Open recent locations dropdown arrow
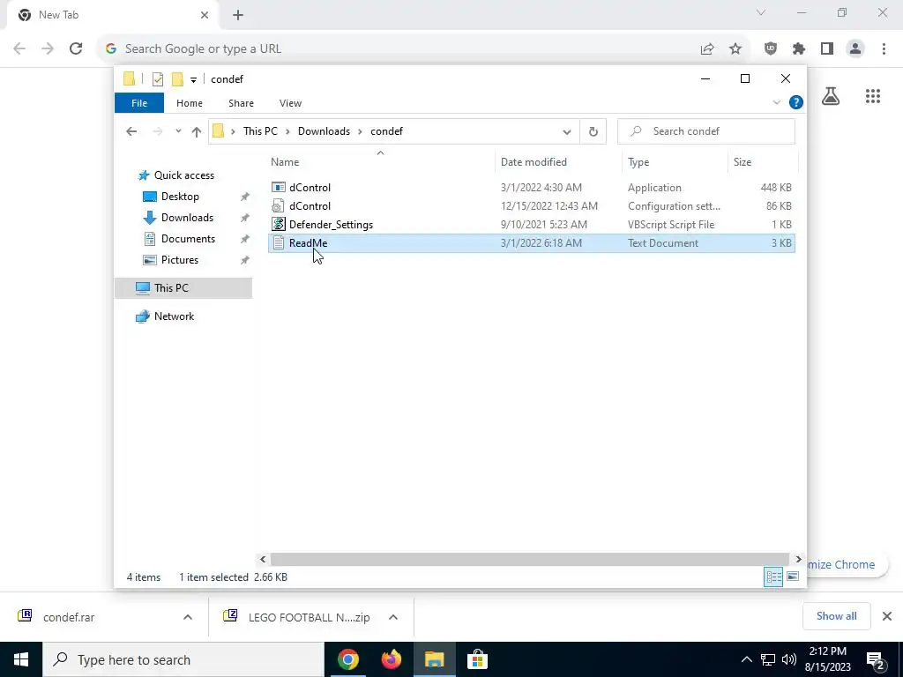This screenshot has height=677, width=903. [178, 131]
